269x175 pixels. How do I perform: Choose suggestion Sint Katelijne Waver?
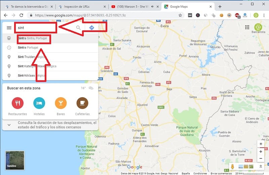(50, 66)
